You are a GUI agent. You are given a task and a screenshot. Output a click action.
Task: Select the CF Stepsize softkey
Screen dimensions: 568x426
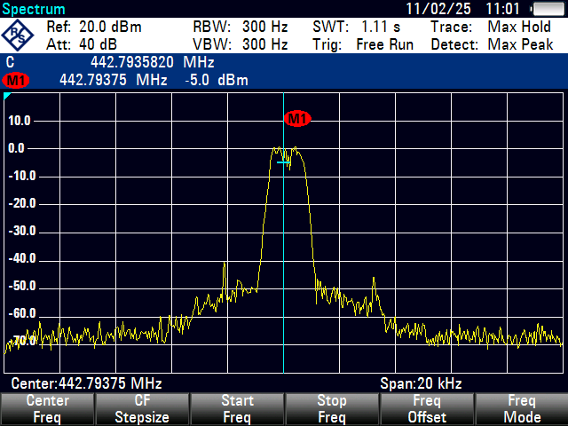click(x=142, y=409)
